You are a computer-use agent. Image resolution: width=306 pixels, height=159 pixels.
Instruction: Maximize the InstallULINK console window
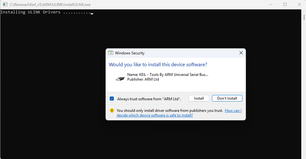[285, 5]
